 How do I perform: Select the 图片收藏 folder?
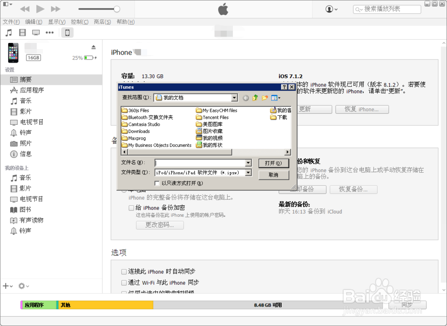pyautogui.click(x=209, y=131)
